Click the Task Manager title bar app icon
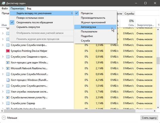 (x=3, y=3)
